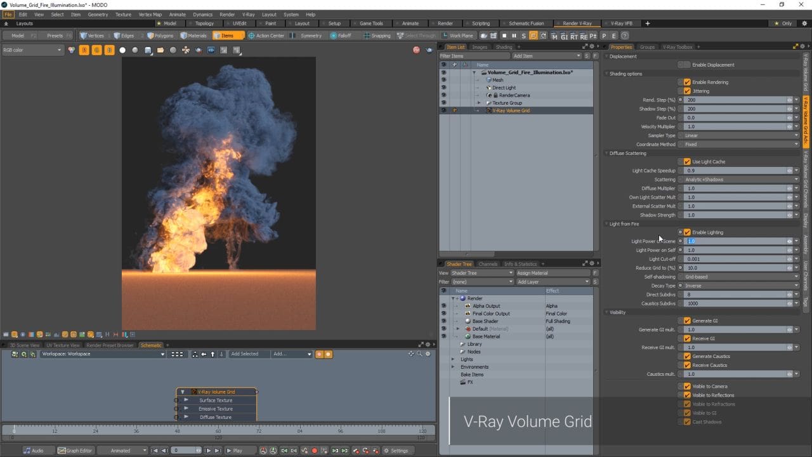Open the RGB color channel dropdown
This screenshot has height=457, width=812.
tap(33, 50)
